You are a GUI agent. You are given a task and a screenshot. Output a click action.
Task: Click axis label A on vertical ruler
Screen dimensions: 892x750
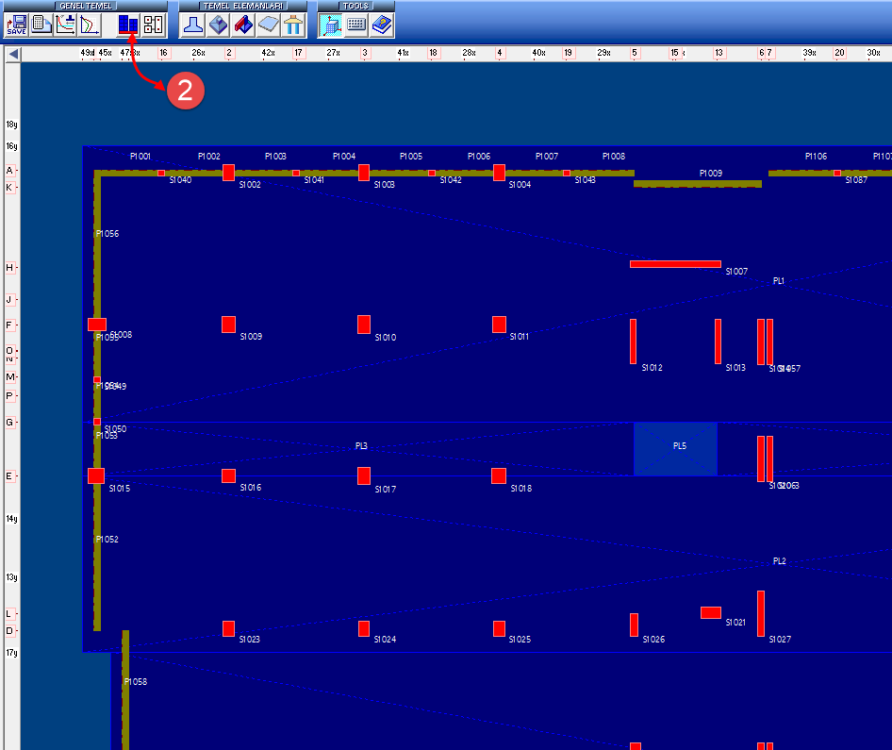pyautogui.click(x=10, y=171)
